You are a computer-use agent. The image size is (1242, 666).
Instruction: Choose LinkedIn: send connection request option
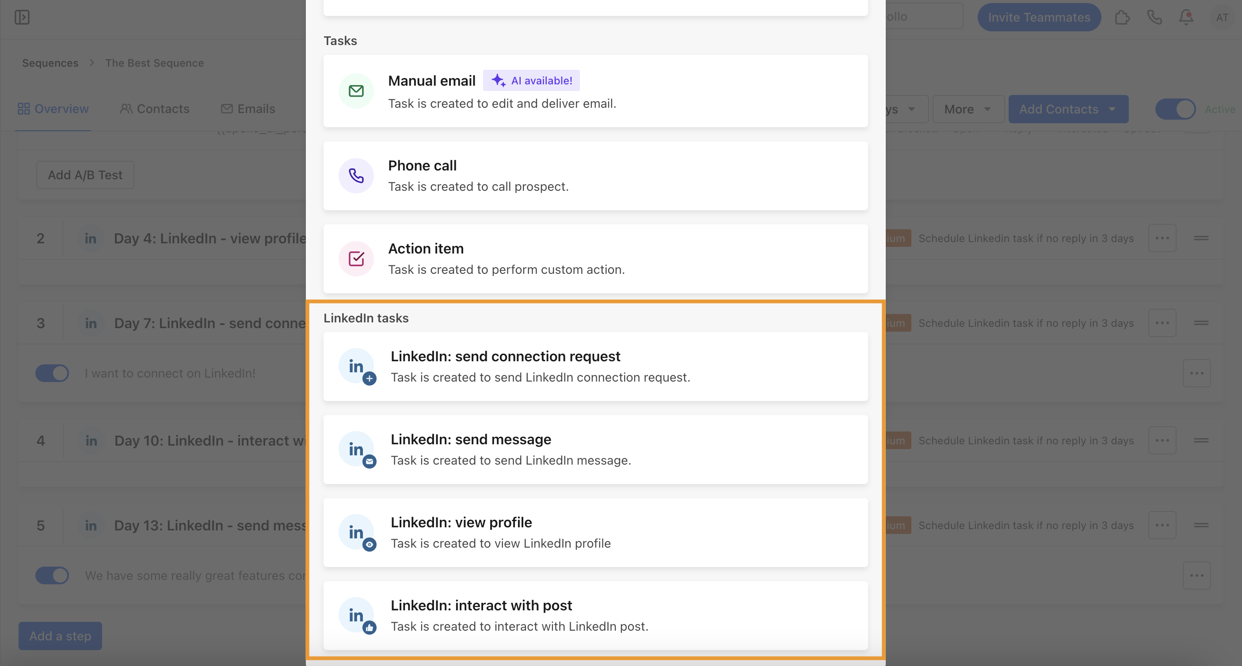(x=595, y=367)
